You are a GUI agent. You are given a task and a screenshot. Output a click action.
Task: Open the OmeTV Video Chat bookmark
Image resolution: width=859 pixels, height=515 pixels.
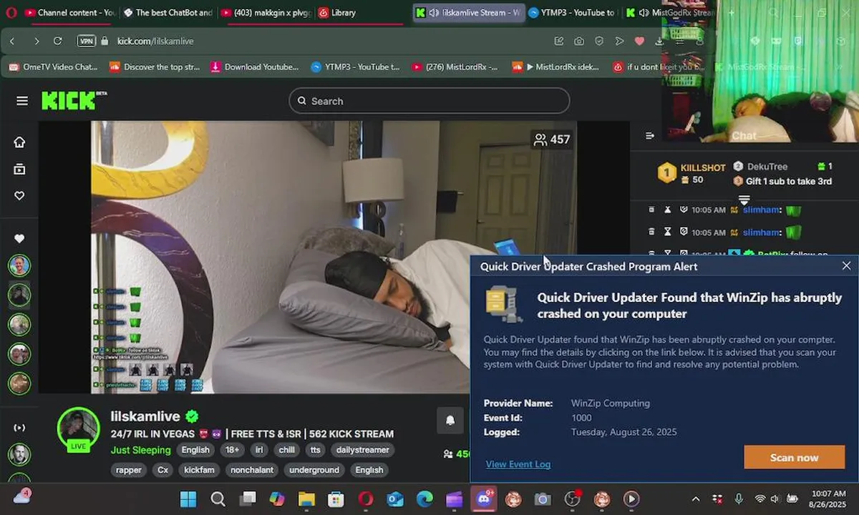52,67
